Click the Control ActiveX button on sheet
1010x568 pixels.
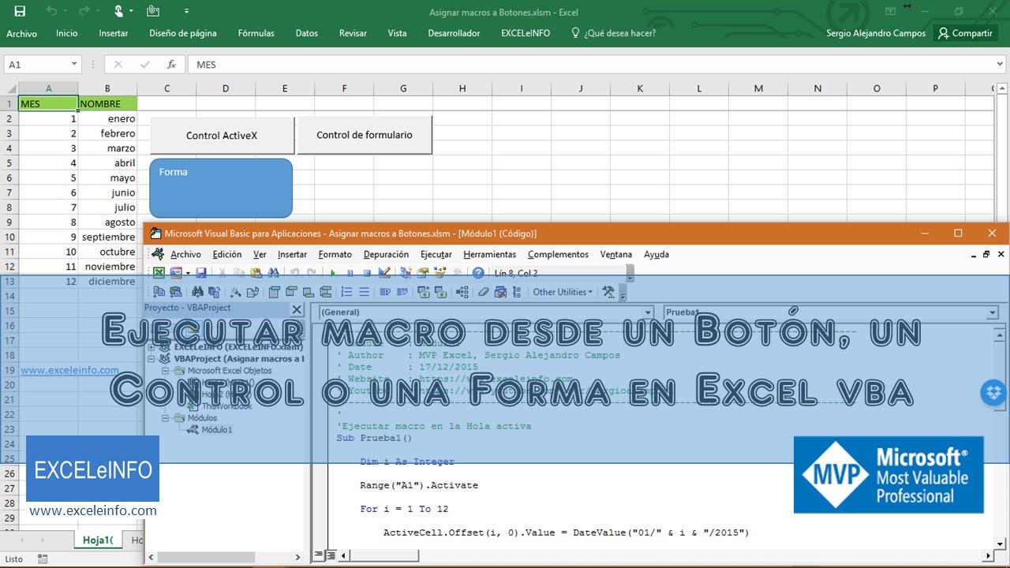222,136
